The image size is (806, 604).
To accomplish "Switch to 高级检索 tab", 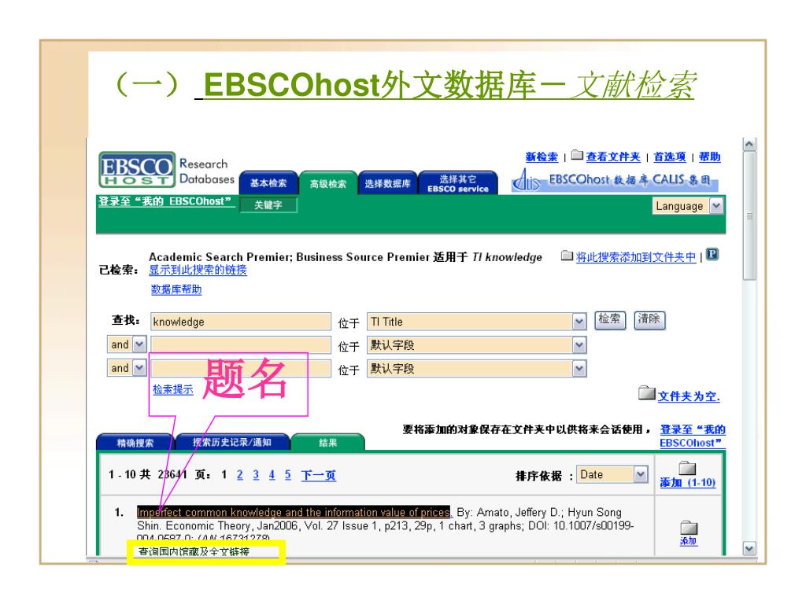I will 328,182.
